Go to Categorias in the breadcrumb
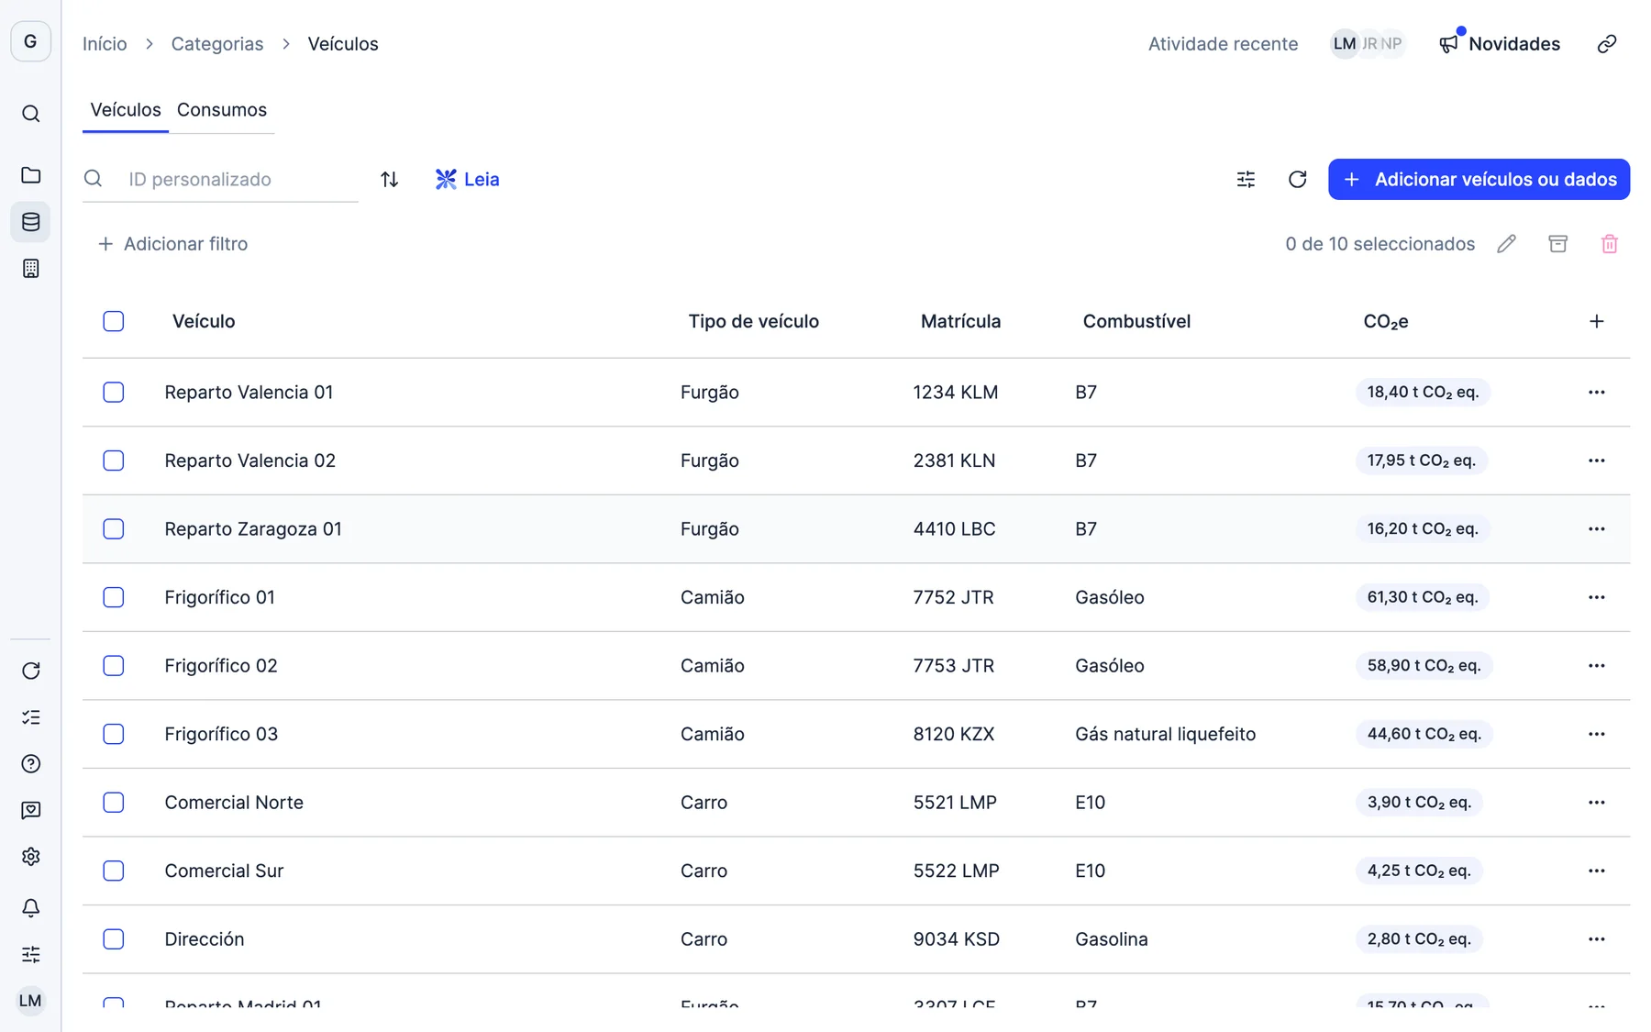 [x=217, y=44]
